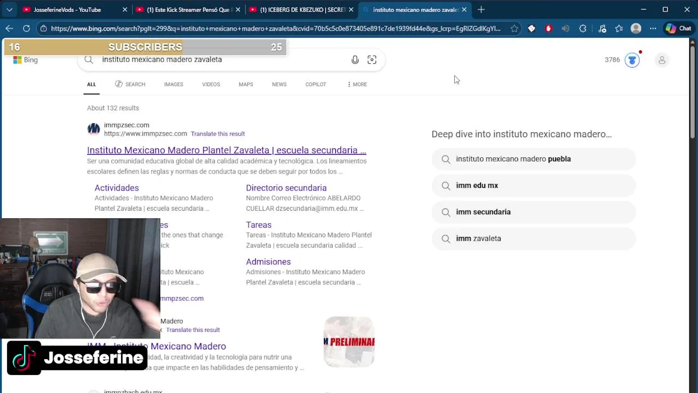Viewport: 698px width, 393px height.
Task: Select the VIDEOS tab
Action: pos(211,84)
